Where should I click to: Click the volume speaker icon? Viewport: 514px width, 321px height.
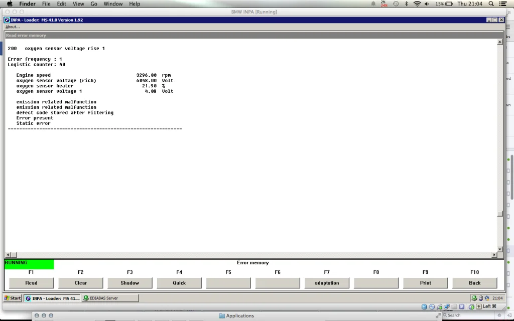pos(427,4)
